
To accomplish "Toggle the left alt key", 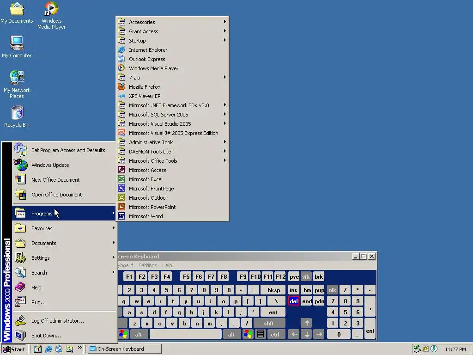I will pyautogui.click(x=138, y=334).
